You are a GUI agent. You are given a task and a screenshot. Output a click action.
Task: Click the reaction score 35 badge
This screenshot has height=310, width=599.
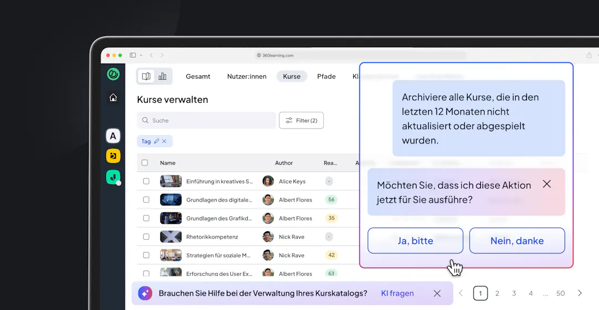coord(331,218)
